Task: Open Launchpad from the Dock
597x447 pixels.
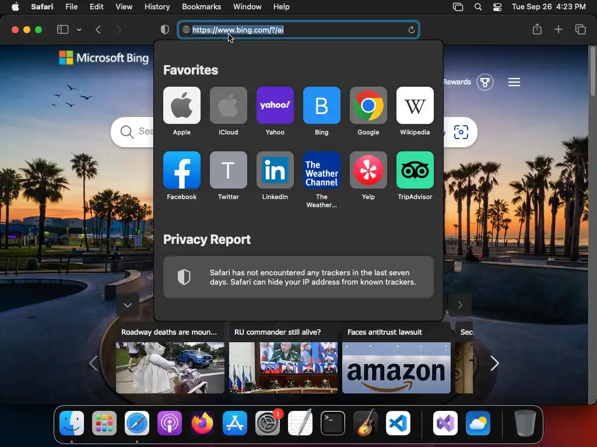Action: pyautogui.click(x=104, y=423)
